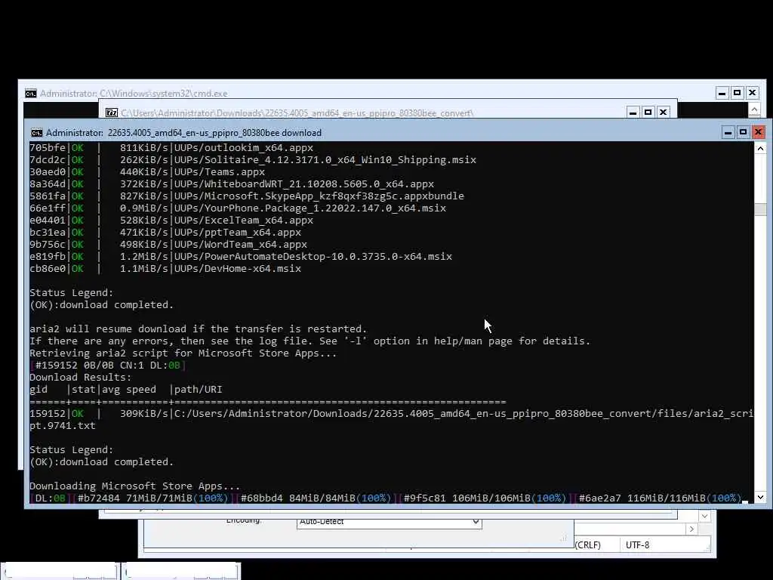Click the #68bbd4 84MiB/84MiB progress entry
Screen dimensions: 773x580
316,498
